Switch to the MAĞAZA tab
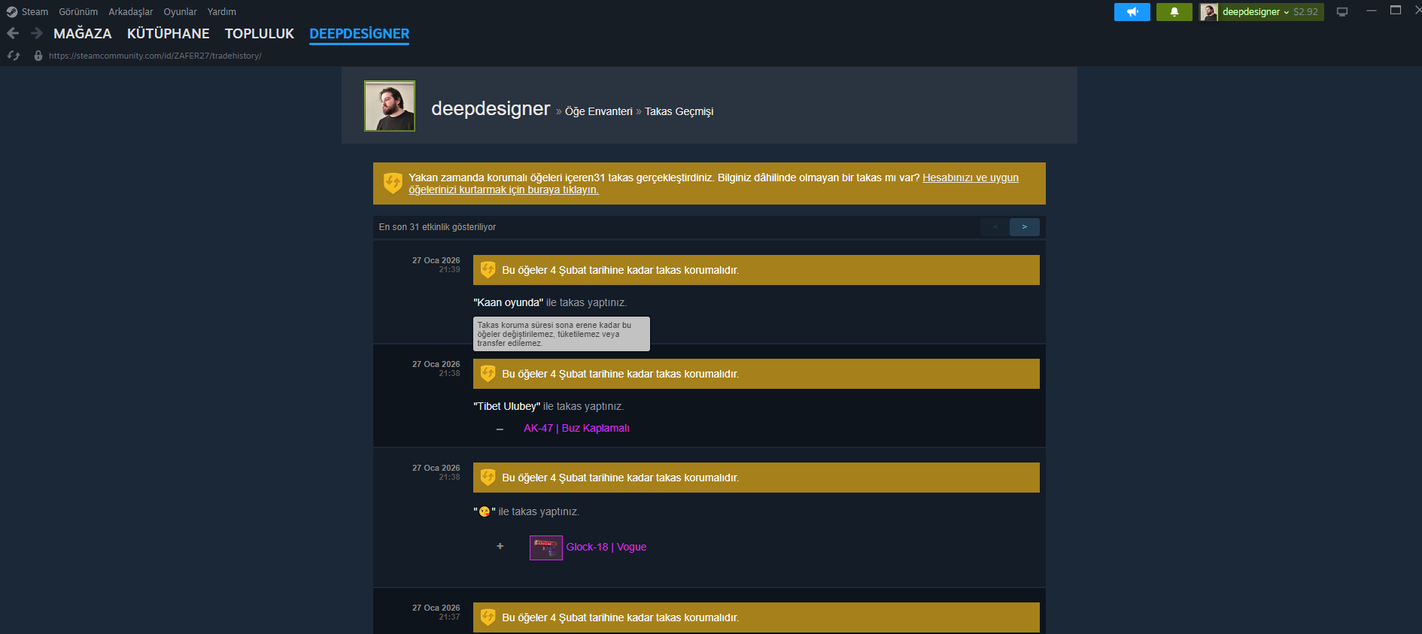This screenshot has height=634, width=1422. click(83, 34)
